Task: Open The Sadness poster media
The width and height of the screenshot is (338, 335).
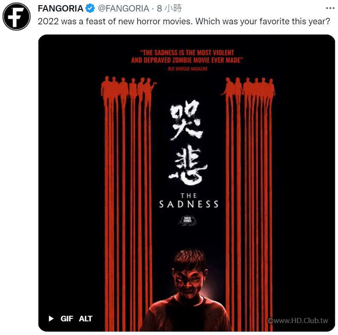Action: (186, 183)
